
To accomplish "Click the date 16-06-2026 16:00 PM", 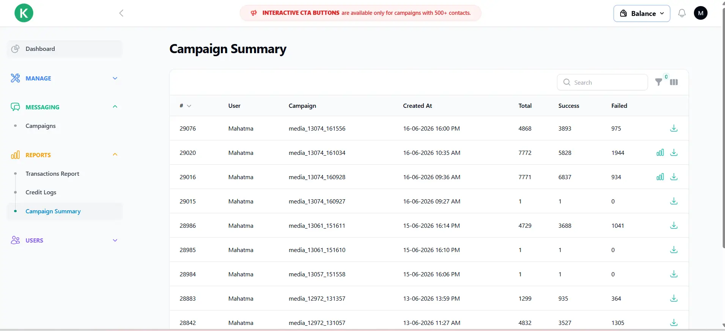I will pos(431,129).
